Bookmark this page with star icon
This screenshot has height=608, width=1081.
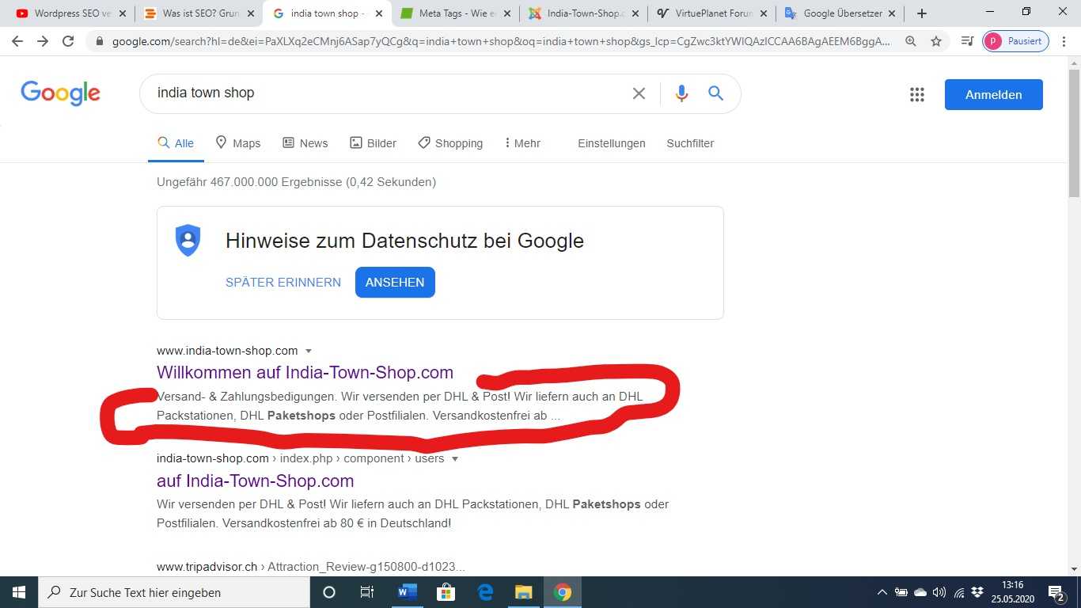[x=936, y=41]
